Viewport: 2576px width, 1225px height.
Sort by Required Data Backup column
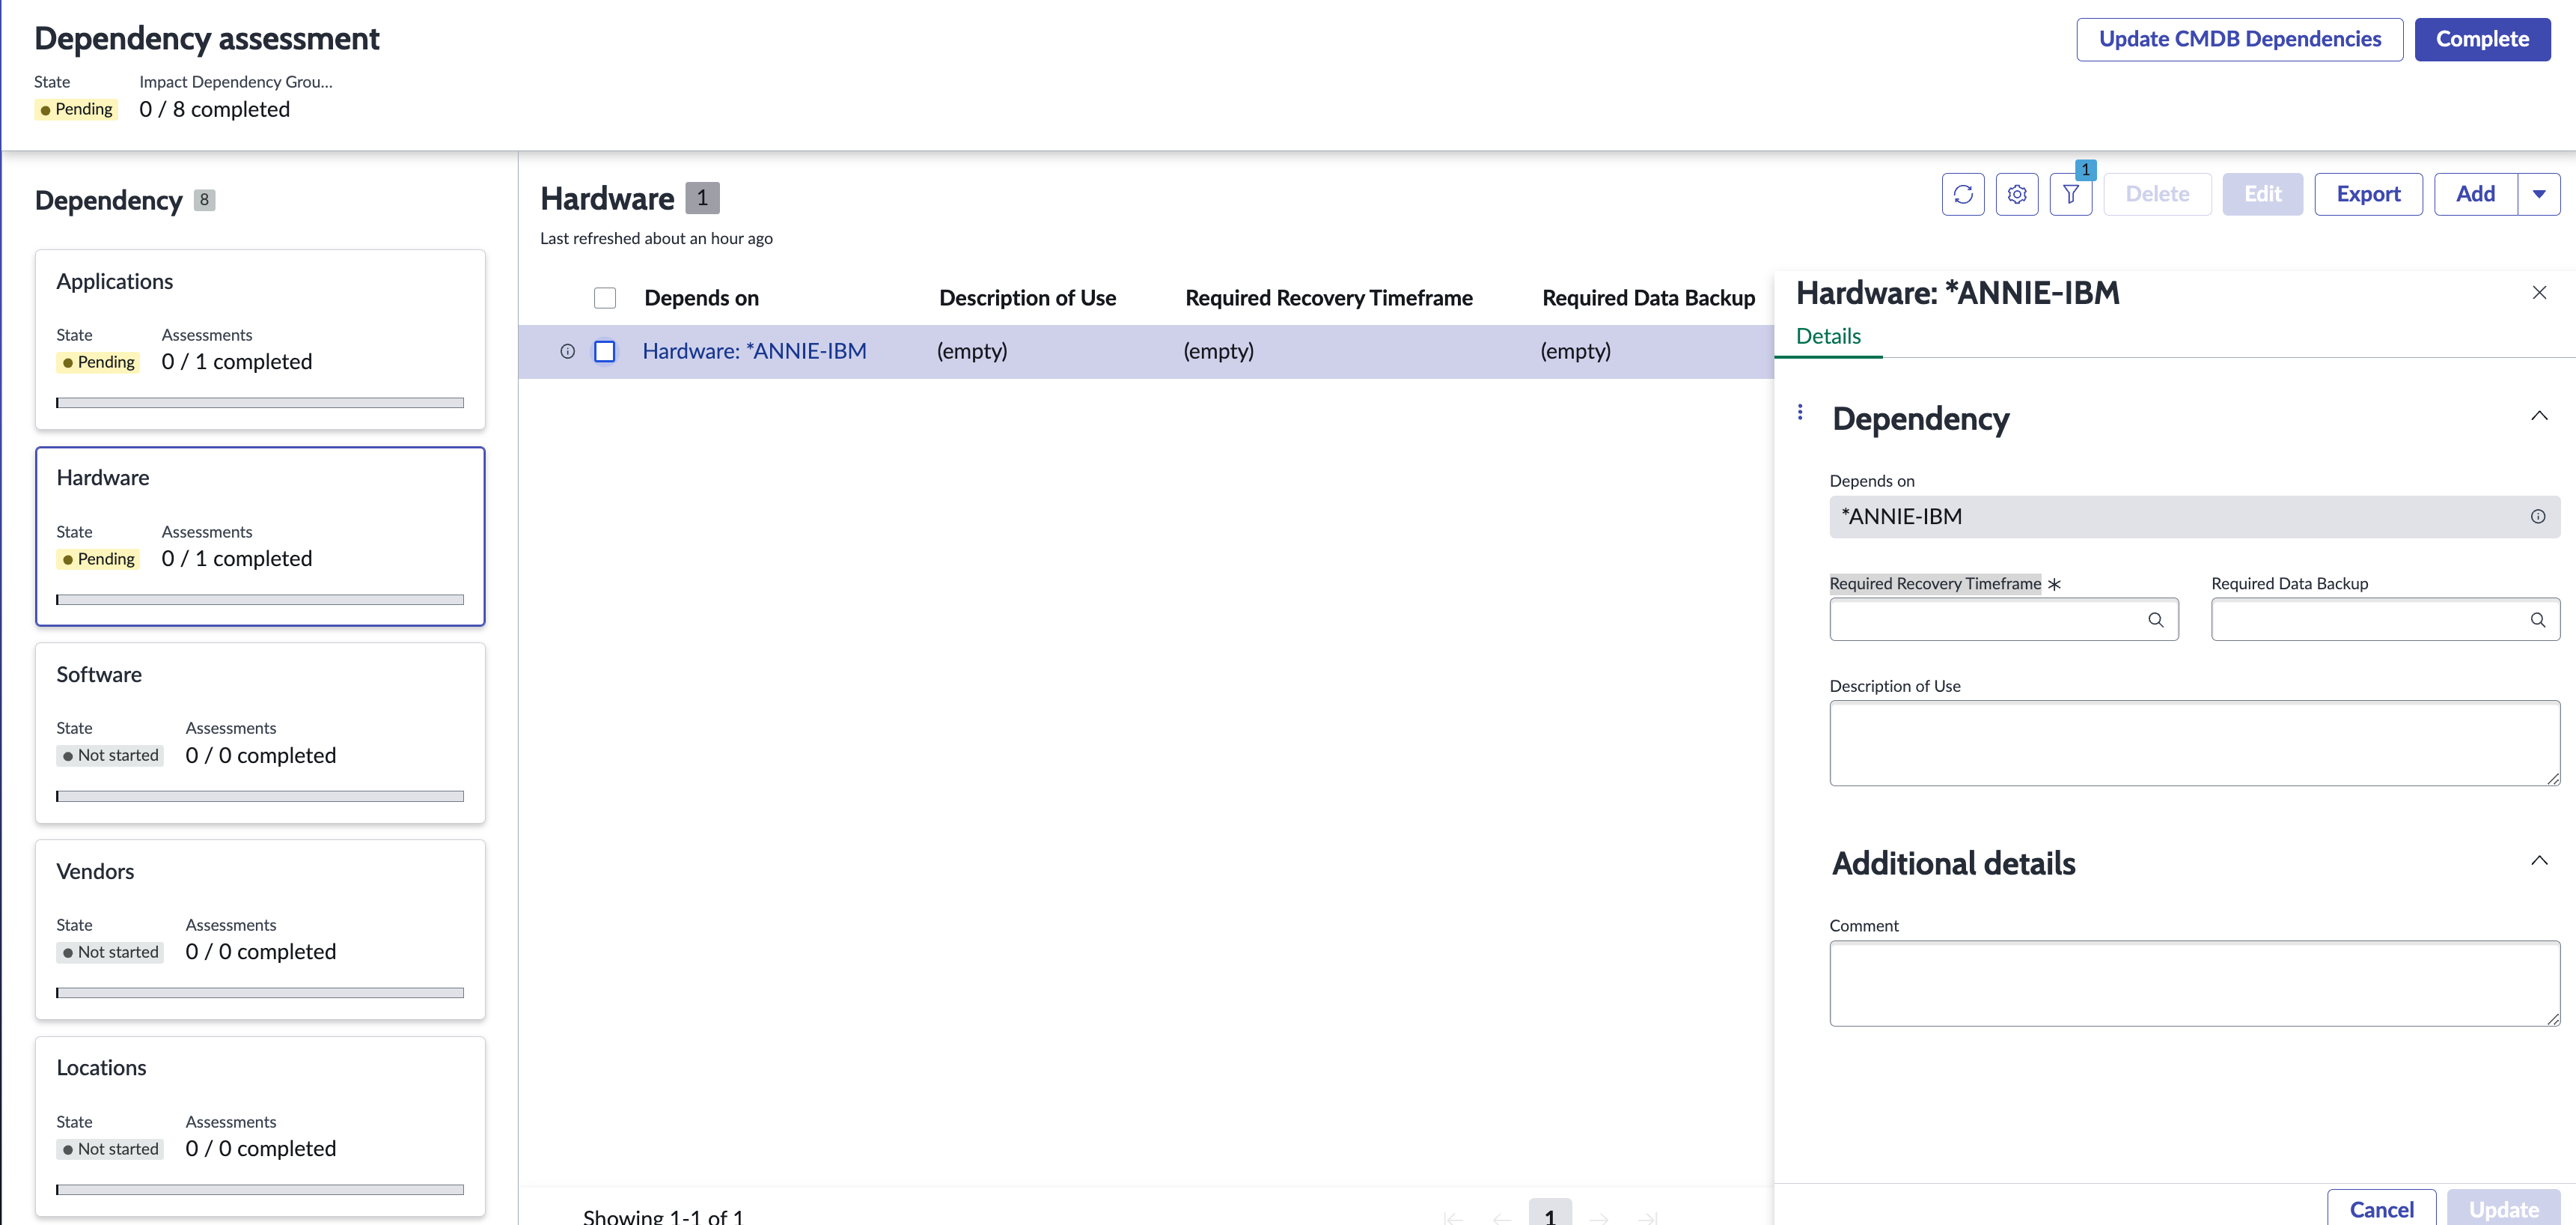pyautogui.click(x=1648, y=298)
